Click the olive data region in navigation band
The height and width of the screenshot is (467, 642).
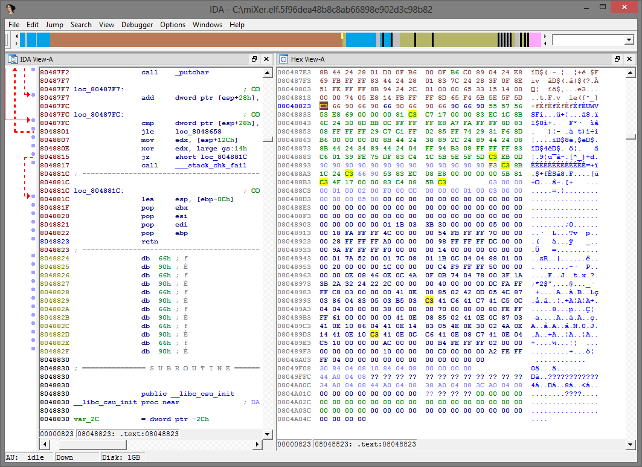point(464,40)
